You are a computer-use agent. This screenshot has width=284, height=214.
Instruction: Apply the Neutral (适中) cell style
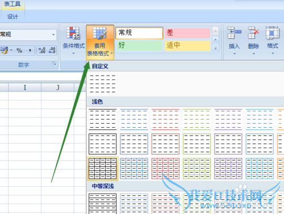187,45
